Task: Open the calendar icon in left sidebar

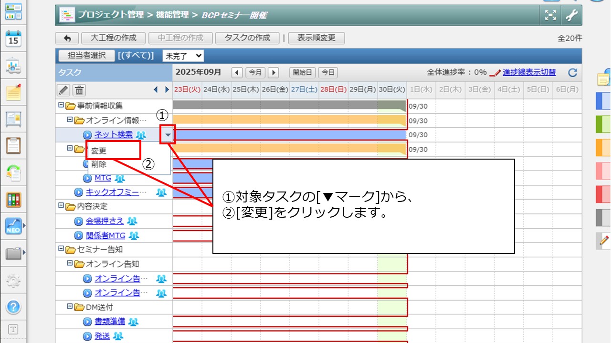Action: coord(13,38)
